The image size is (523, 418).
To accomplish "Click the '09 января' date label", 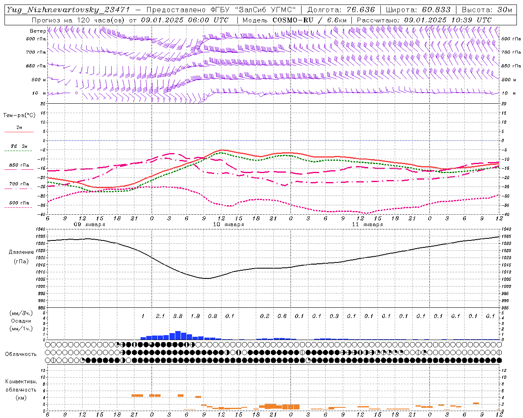I will coord(89,225).
